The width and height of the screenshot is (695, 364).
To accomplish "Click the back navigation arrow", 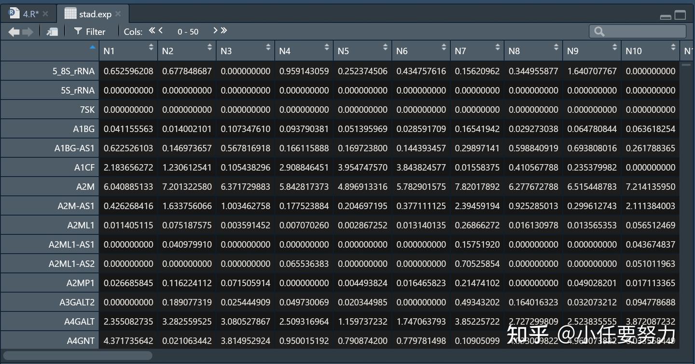I will pos(14,31).
